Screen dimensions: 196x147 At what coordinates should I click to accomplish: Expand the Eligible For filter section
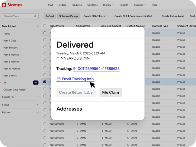pos(38,97)
